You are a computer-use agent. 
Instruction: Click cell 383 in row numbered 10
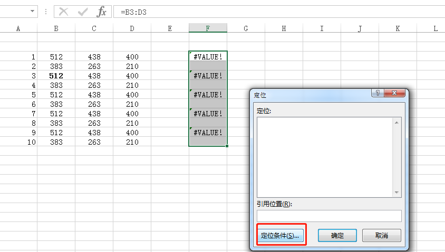[x=56, y=142]
